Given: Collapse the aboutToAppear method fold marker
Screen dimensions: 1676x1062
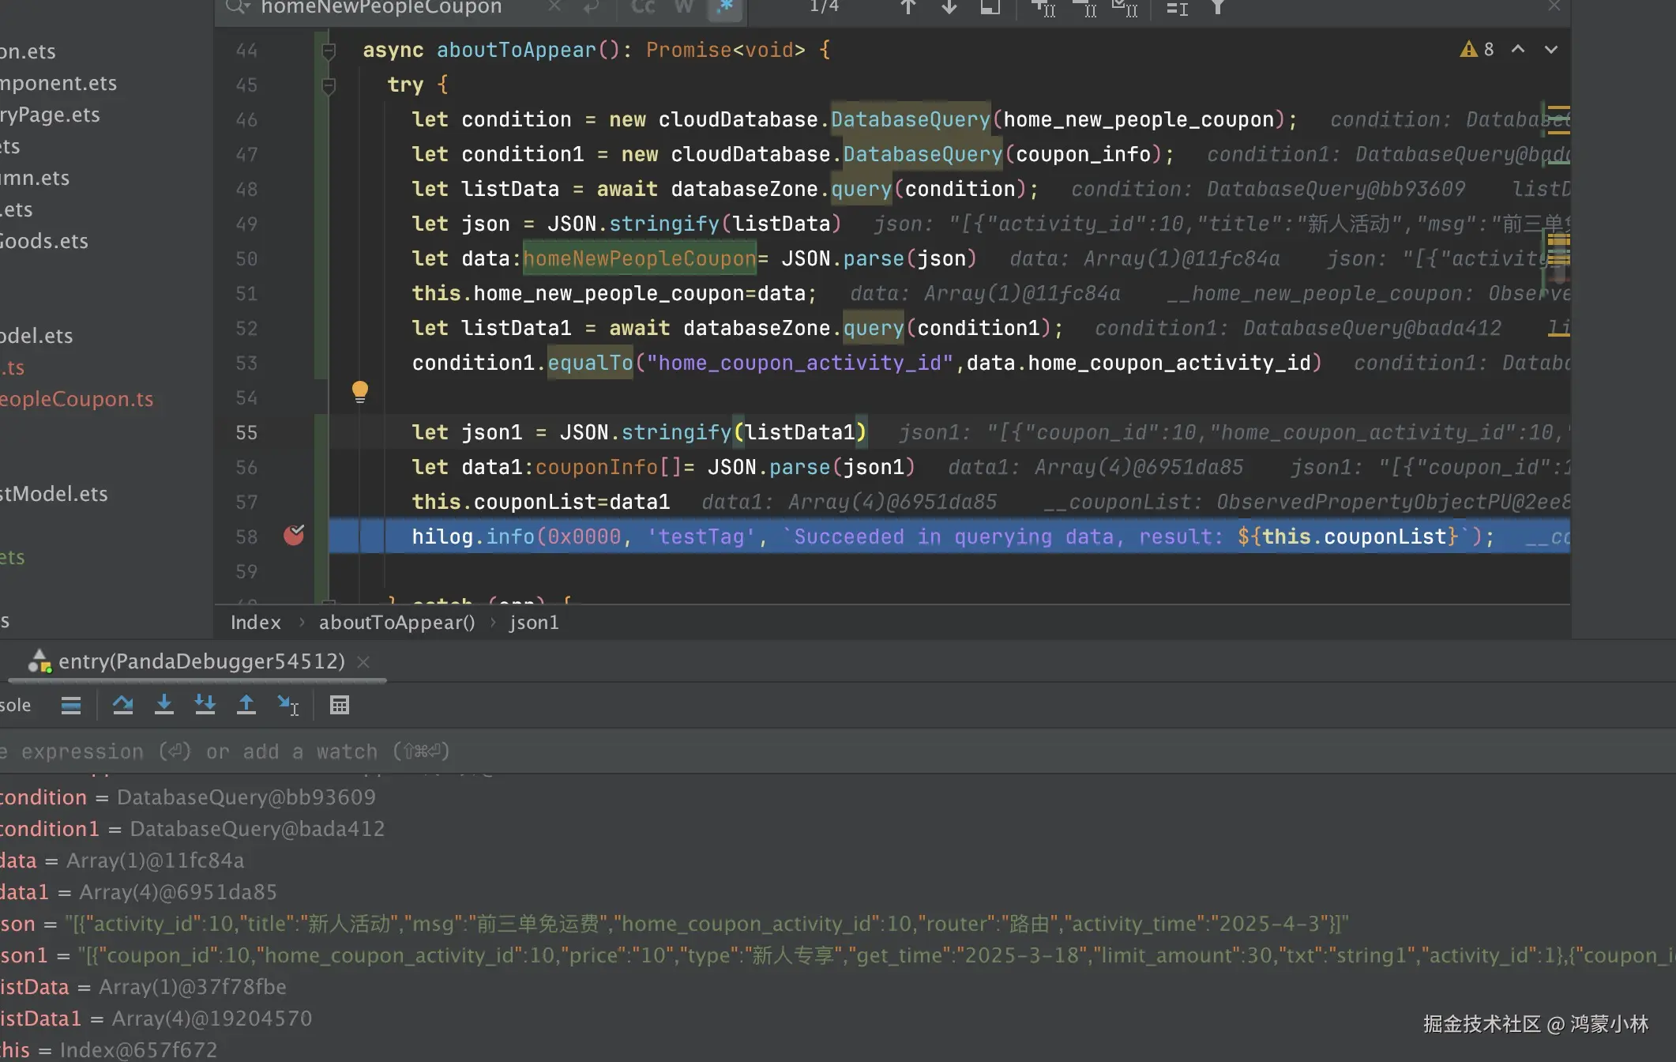Looking at the screenshot, I should pos(329,51).
